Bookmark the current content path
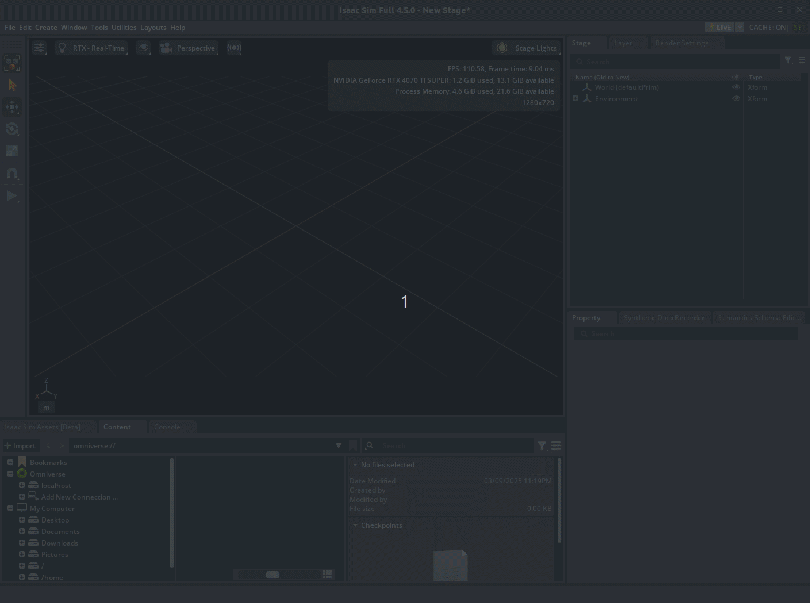The width and height of the screenshot is (810, 603). pyautogui.click(x=353, y=445)
